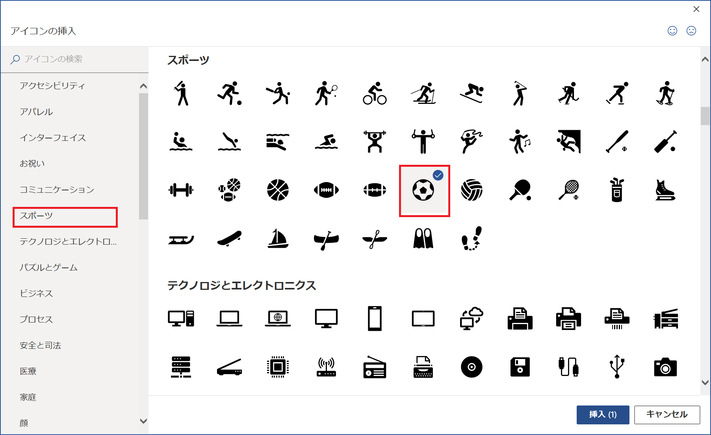Image resolution: width=711 pixels, height=435 pixels.
Task: Select the cricket bat icon
Action: click(x=665, y=142)
